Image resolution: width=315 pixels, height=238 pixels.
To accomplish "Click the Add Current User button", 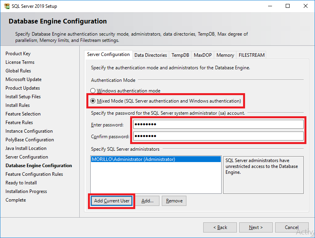I will coord(112,201).
